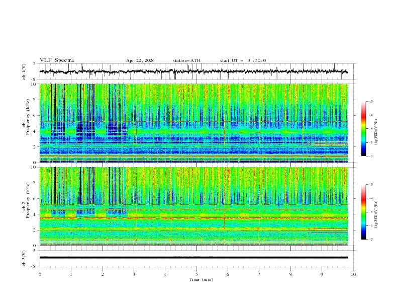Click the ch.2 spectrogram panel

[194, 206]
